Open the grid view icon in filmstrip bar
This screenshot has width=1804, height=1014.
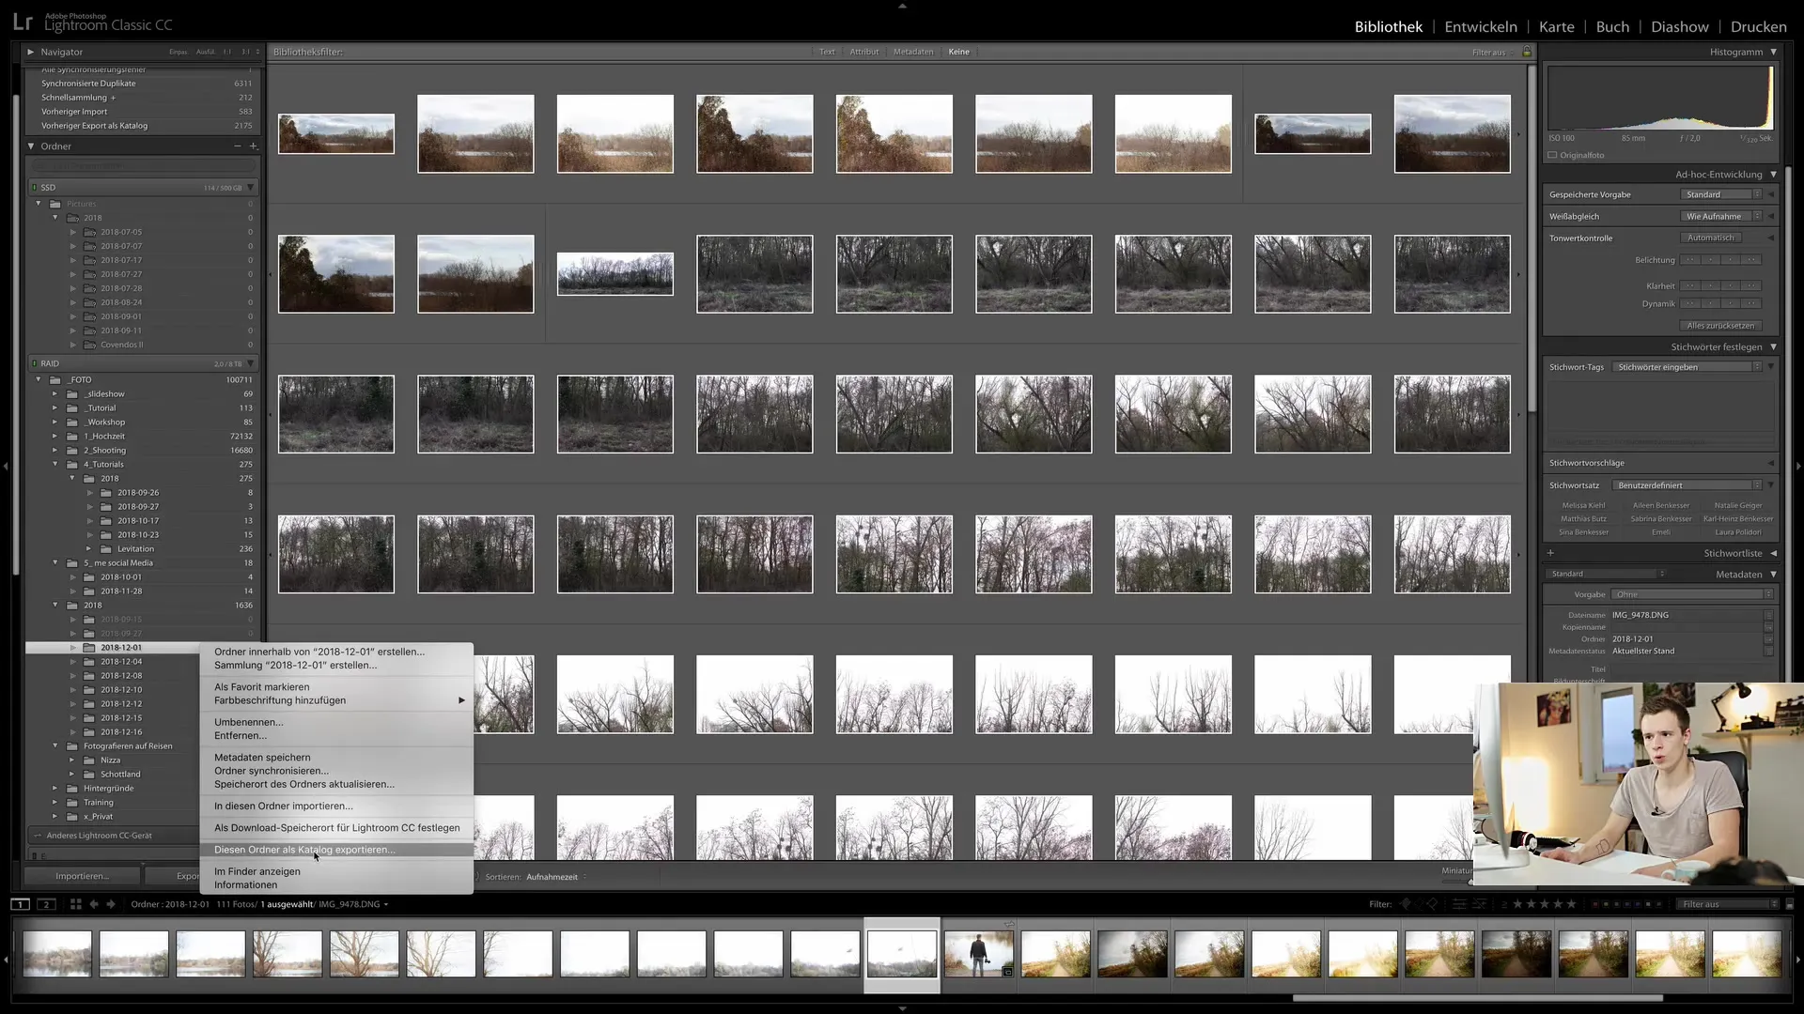point(76,904)
